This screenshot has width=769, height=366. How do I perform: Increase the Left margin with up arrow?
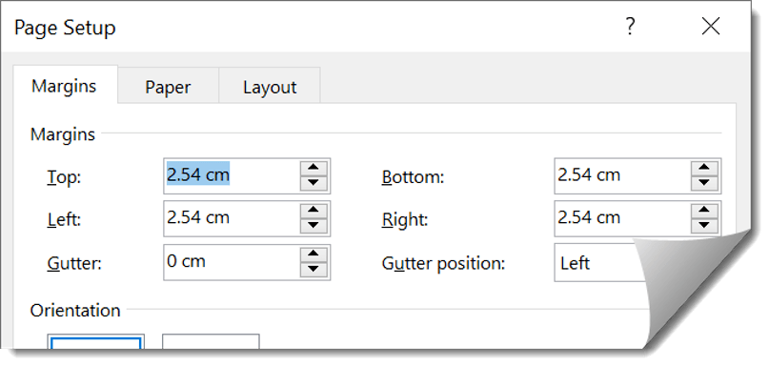[x=314, y=211]
